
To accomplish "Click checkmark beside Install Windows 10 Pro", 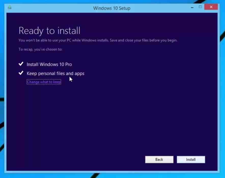I will pyautogui.click(x=21, y=64).
